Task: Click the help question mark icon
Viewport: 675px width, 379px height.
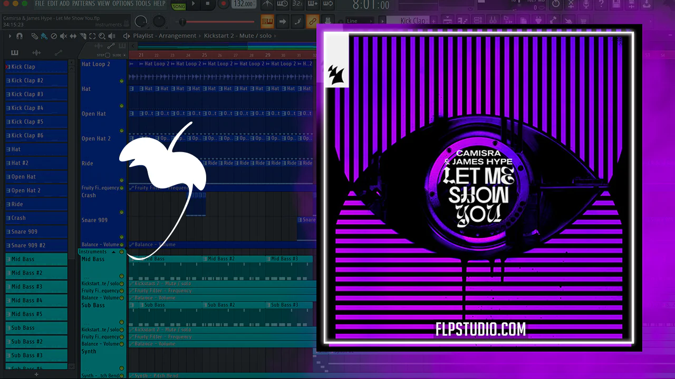Action: pyautogui.click(x=601, y=5)
